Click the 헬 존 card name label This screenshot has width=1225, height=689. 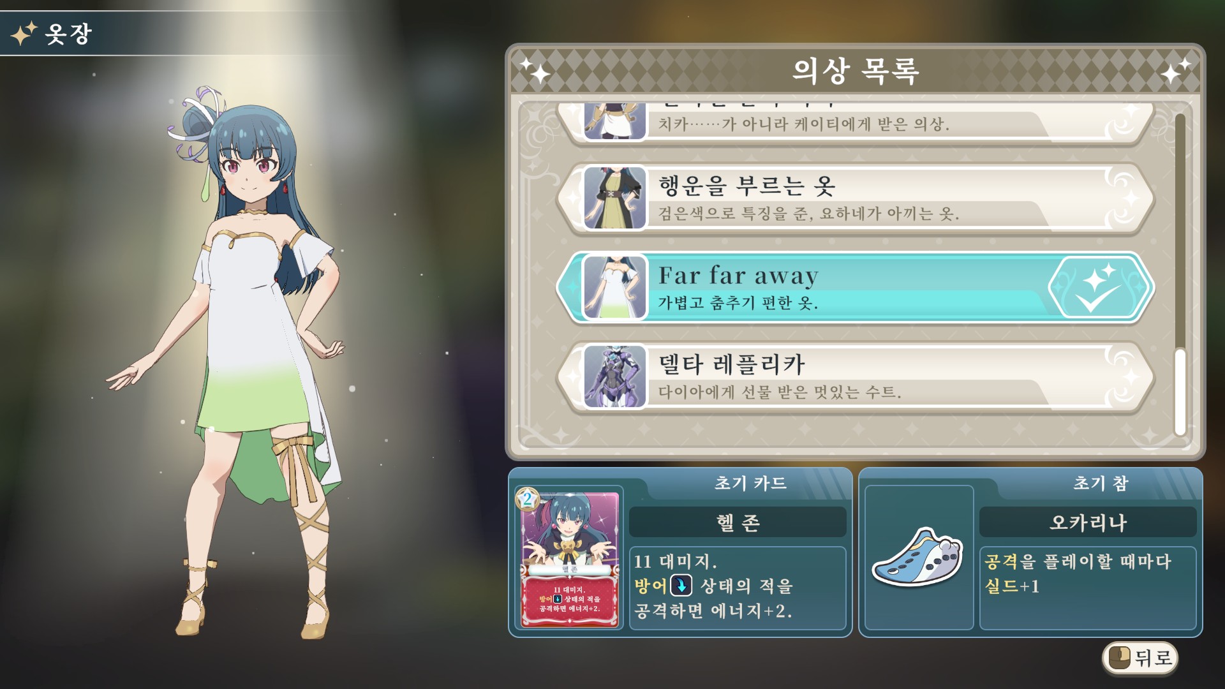(x=738, y=522)
